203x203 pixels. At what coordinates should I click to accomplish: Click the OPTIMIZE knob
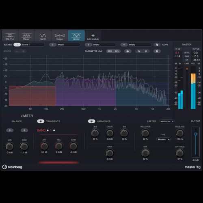click(x=180, y=153)
